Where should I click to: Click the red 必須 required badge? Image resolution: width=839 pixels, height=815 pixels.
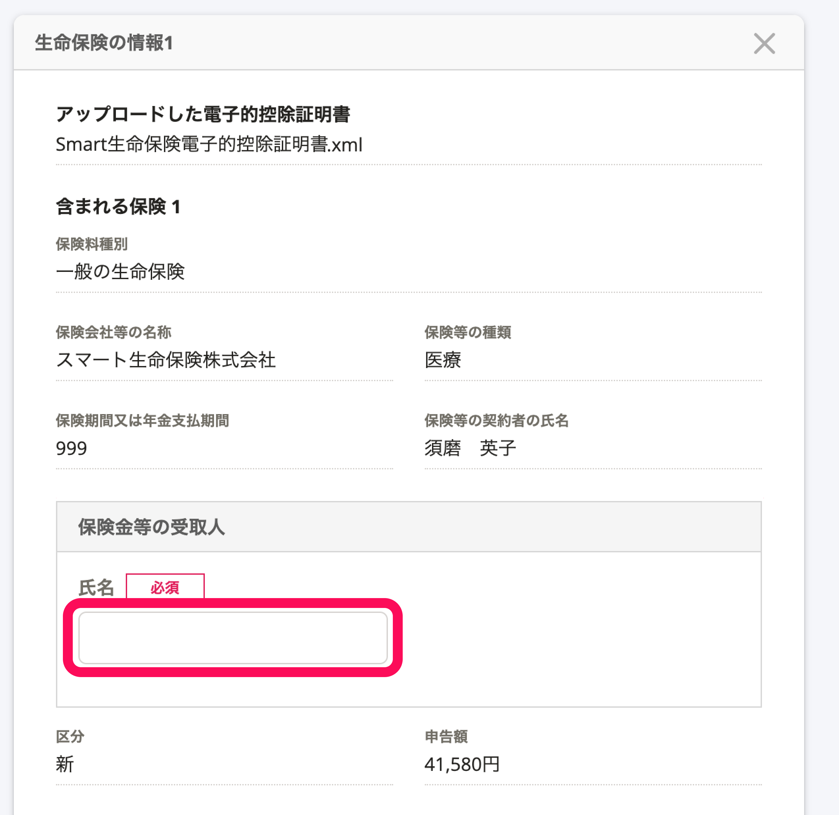(x=165, y=587)
